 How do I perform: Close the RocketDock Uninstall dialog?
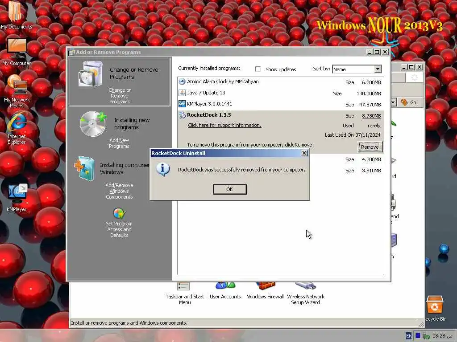[x=304, y=153]
